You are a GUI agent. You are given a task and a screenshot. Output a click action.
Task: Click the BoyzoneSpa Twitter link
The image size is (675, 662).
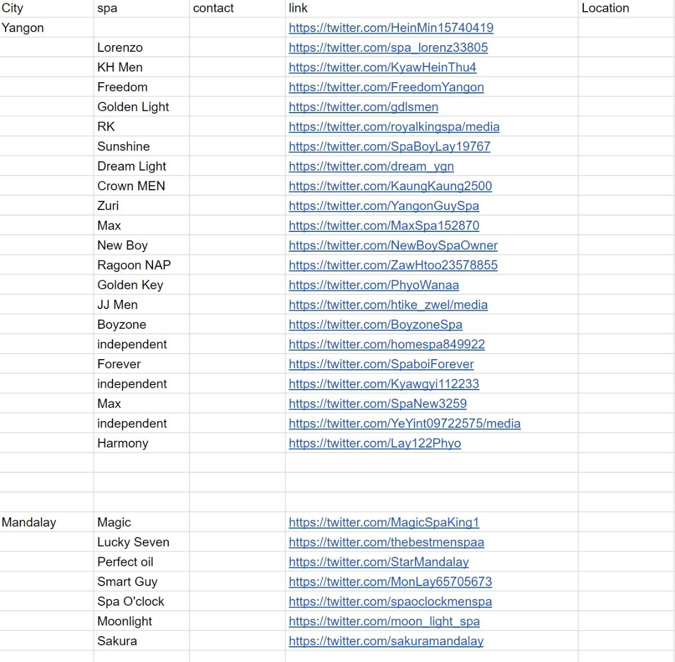(375, 324)
